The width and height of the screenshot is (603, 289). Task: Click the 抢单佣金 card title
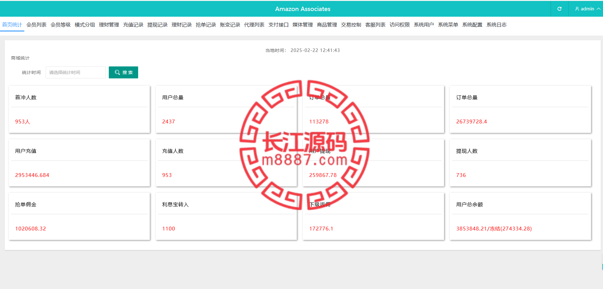(x=26, y=205)
